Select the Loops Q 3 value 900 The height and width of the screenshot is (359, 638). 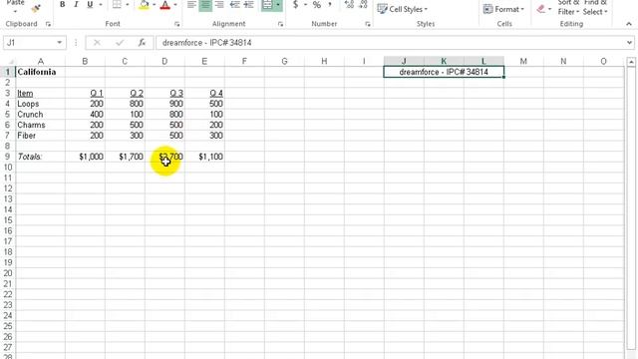(x=164, y=104)
